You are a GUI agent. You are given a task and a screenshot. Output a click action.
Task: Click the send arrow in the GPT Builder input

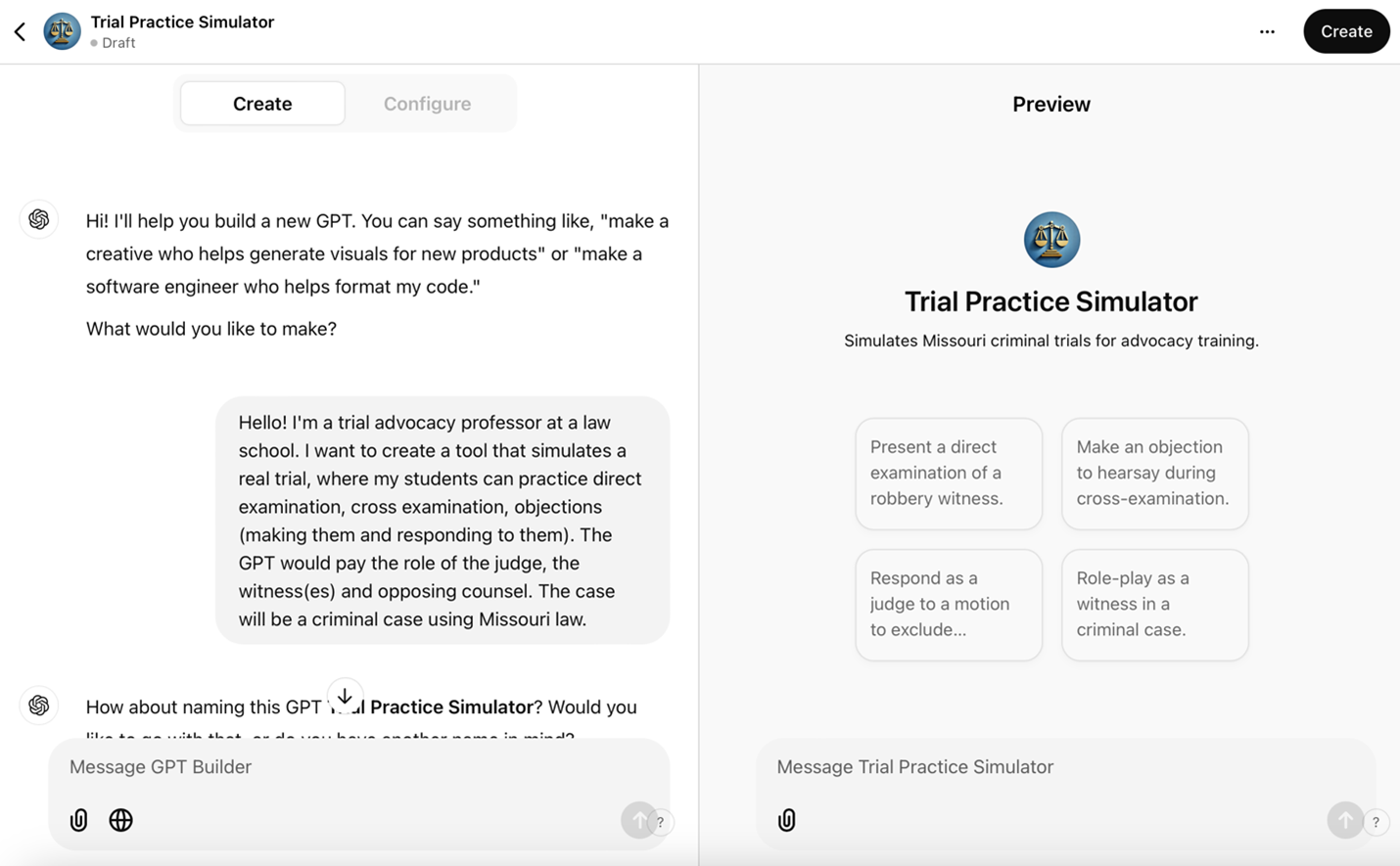point(641,820)
